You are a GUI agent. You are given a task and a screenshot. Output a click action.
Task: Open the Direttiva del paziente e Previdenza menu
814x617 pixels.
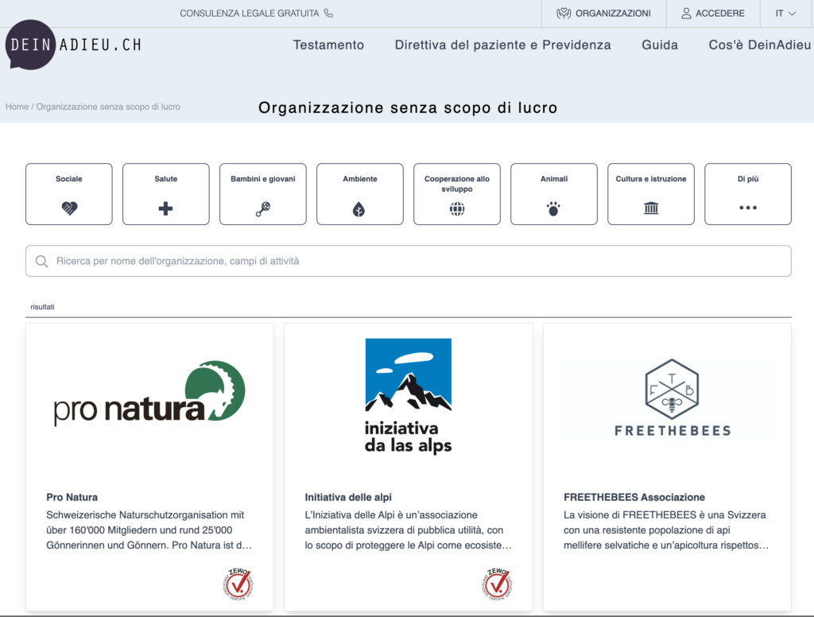[x=502, y=45]
